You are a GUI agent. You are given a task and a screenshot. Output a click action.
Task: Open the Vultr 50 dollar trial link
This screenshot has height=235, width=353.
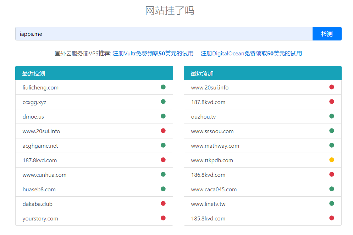[153, 53]
